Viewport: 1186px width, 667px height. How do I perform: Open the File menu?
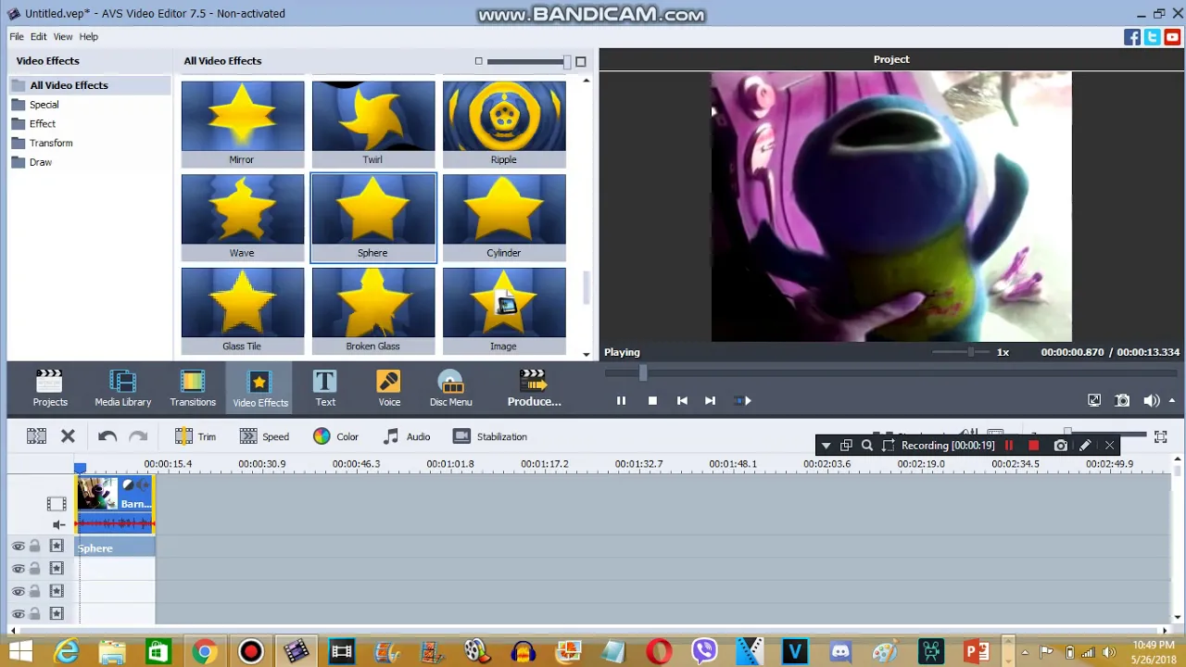[17, 36]
